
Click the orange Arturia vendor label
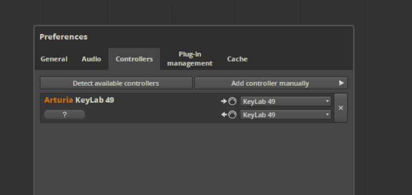point(59,100)
